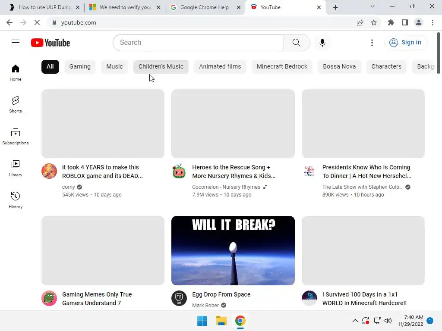Screen dimensions: 442x331
Task: Select the Music filter chip
Action: (114, 67)
